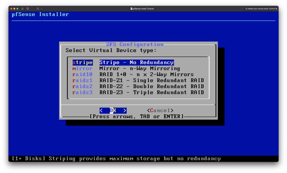Viewport: 287px width, 173px height.
Task: Click the 'To release your mouse' hint text
Action: click(261, 8)
